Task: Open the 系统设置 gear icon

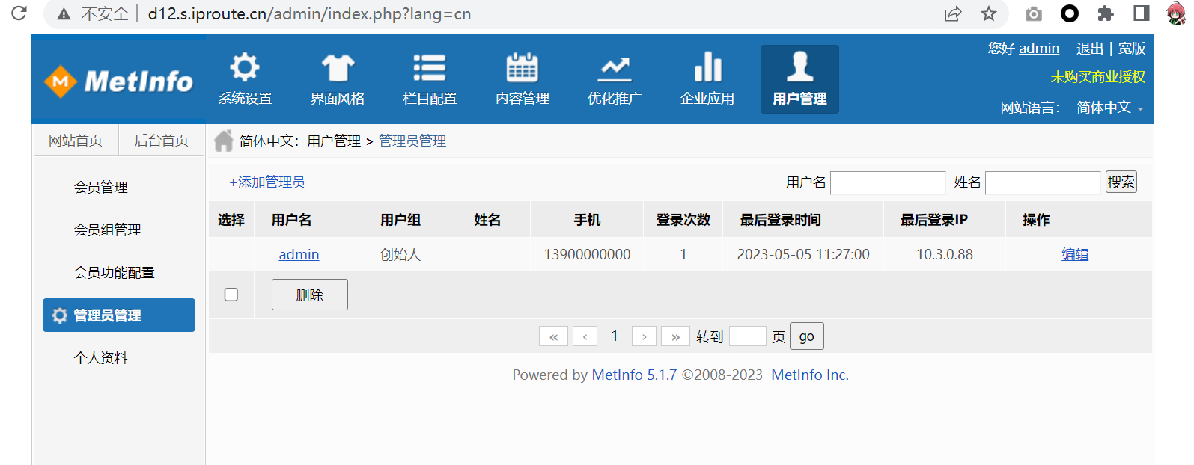Action: point(245,68)
